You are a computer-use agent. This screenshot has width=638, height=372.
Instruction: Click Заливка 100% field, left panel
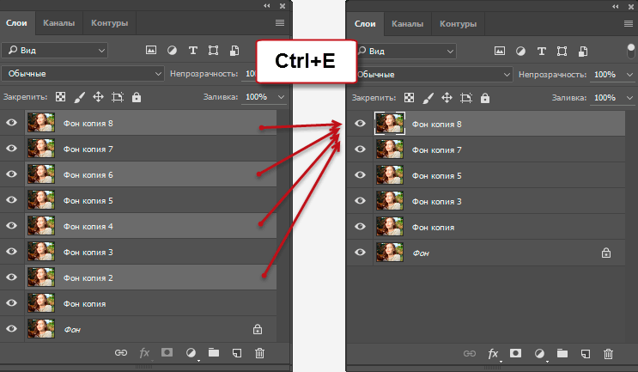257,97
